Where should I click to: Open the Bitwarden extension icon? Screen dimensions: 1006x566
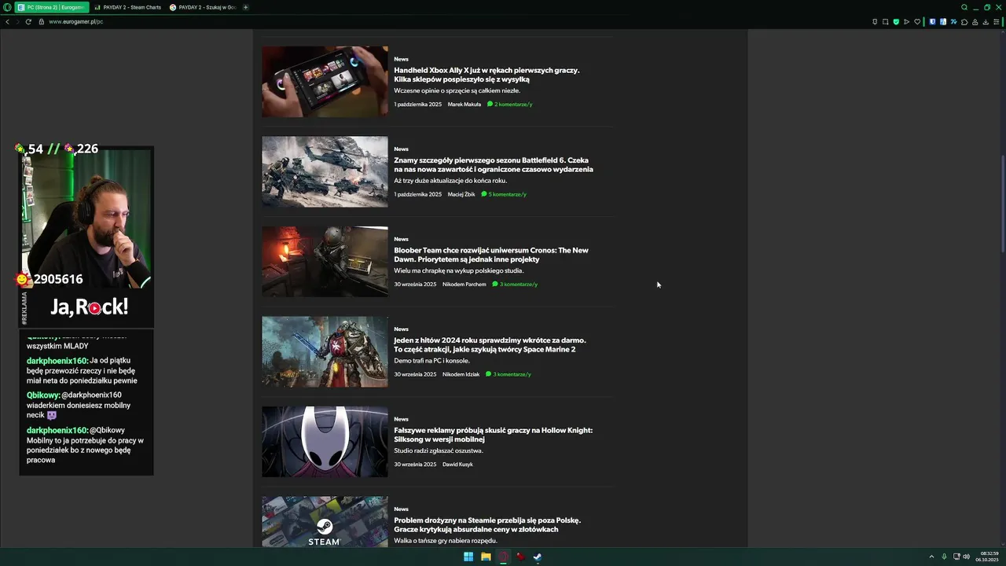point(932,21)
